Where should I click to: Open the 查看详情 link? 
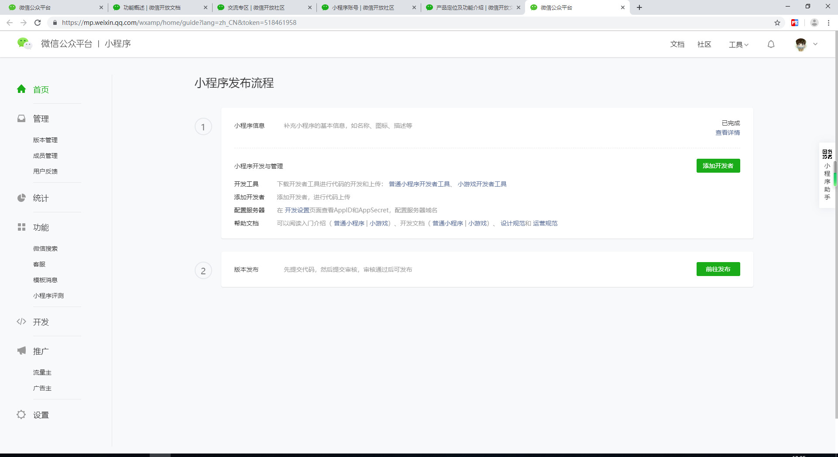click(728, 133)
